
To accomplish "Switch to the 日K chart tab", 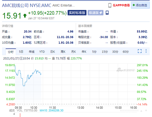I will tap(53, 52).
